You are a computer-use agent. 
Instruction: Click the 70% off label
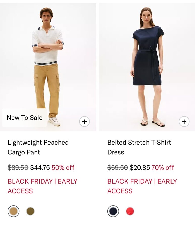(x=163, y=168)
